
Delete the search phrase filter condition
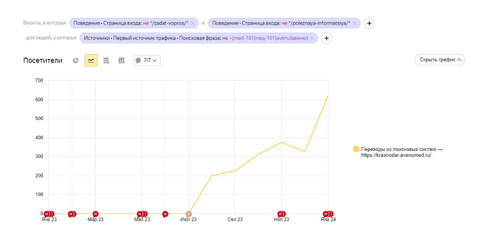click(312, 38)
